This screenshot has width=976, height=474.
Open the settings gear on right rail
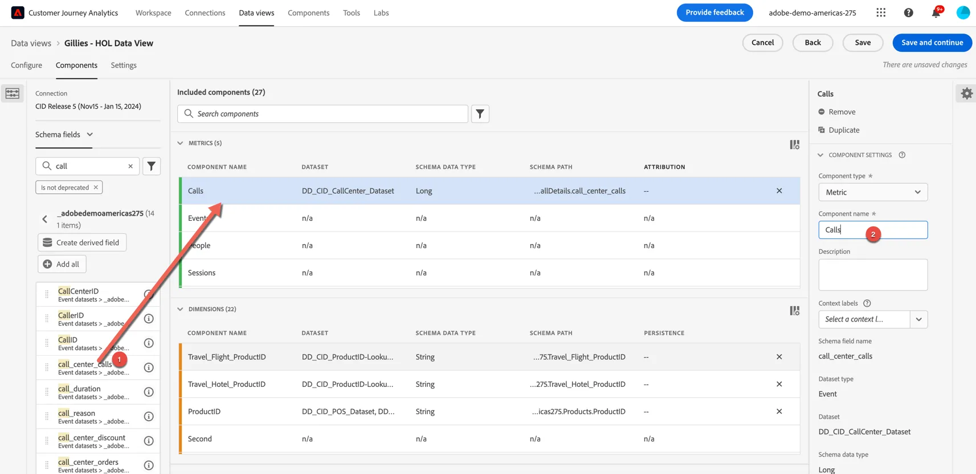click(x=966, y=93)
